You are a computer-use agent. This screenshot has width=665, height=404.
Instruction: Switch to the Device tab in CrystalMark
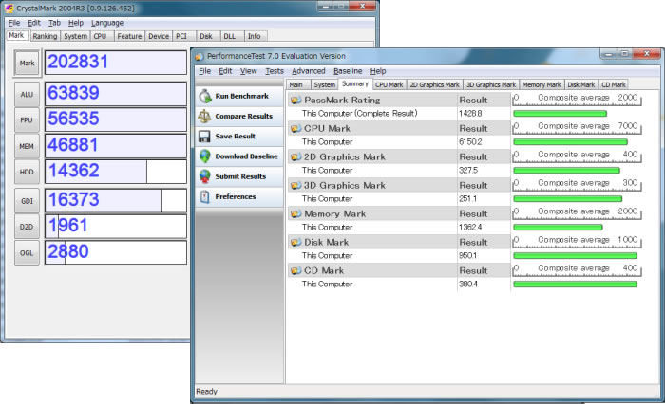click(159, 36)
